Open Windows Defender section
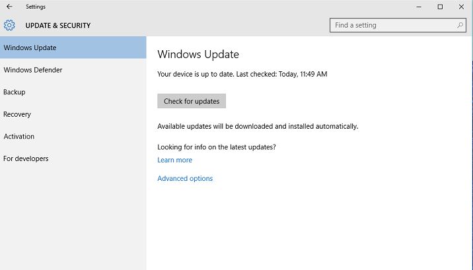The width and height of the screenshot is (473, 270). tap(73, 70)
